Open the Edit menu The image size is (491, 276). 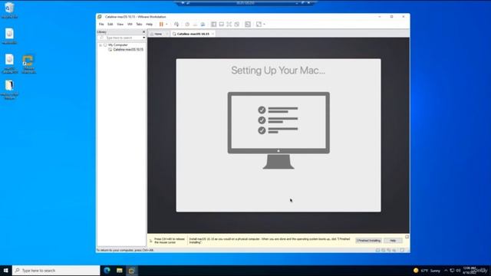[110, 24]
